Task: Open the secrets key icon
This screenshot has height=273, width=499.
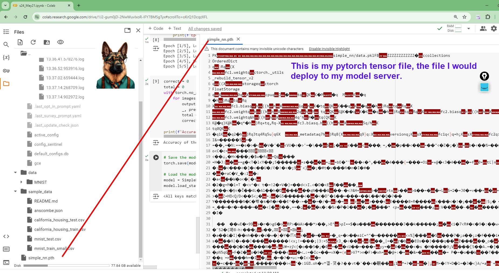Action: click(x=6, y=71)
